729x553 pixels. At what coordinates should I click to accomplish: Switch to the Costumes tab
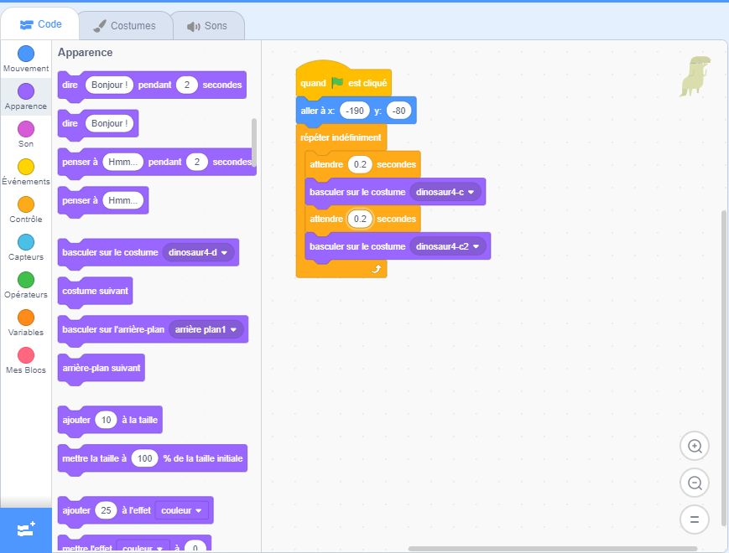[x=125, y=26]
